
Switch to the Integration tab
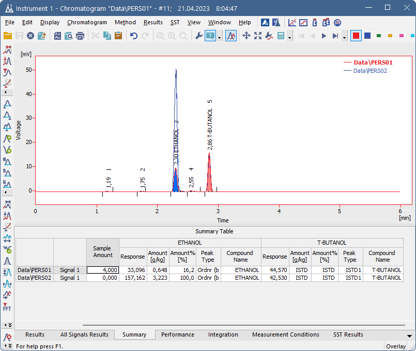pos(223,334)
